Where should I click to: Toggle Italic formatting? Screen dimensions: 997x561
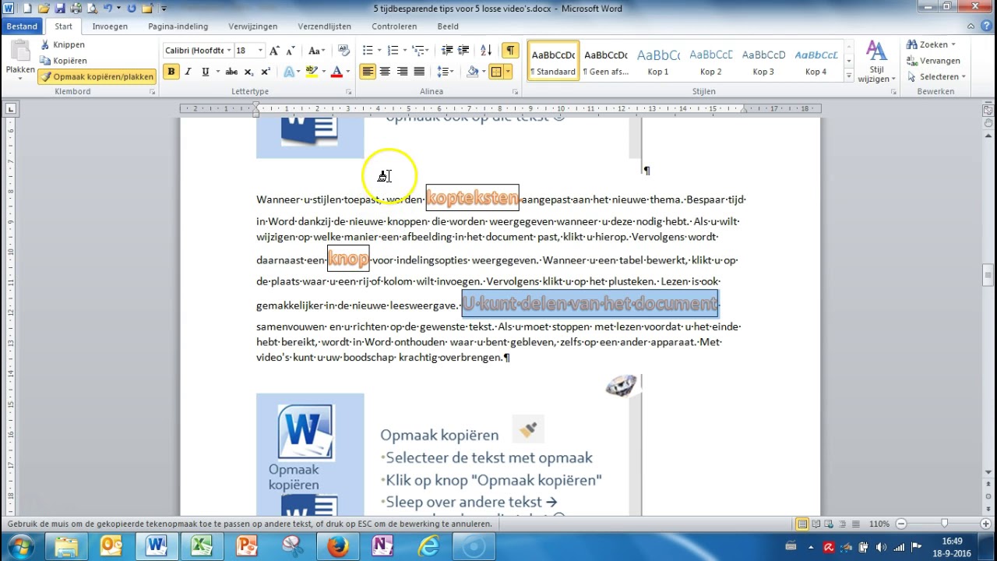point(188,72)
